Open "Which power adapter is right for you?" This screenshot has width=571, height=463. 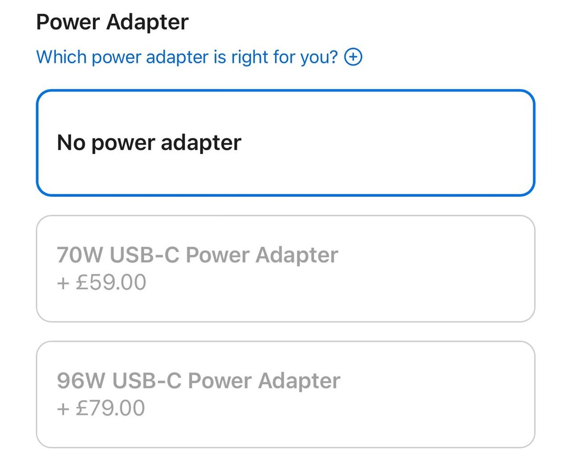click(187, 58)
